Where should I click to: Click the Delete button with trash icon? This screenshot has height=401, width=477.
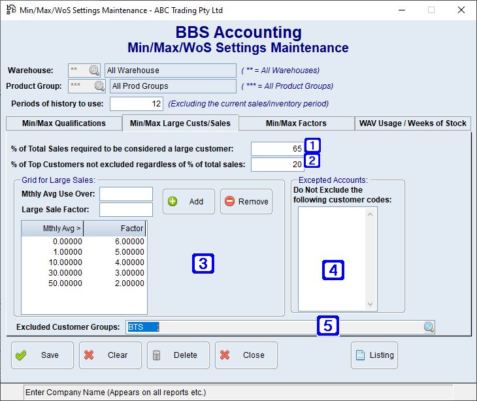(178, 355)
